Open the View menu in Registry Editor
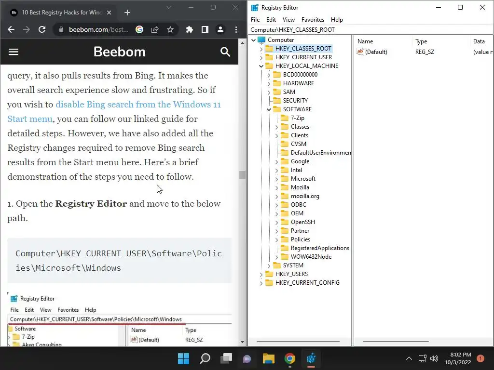This screenshot has width=494, height=370. [x=288, y=20]
